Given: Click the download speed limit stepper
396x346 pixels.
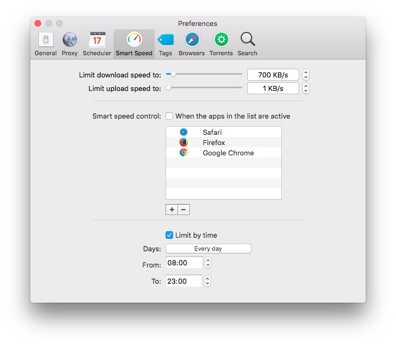Looking at the screenshot, I should point(306,75).
